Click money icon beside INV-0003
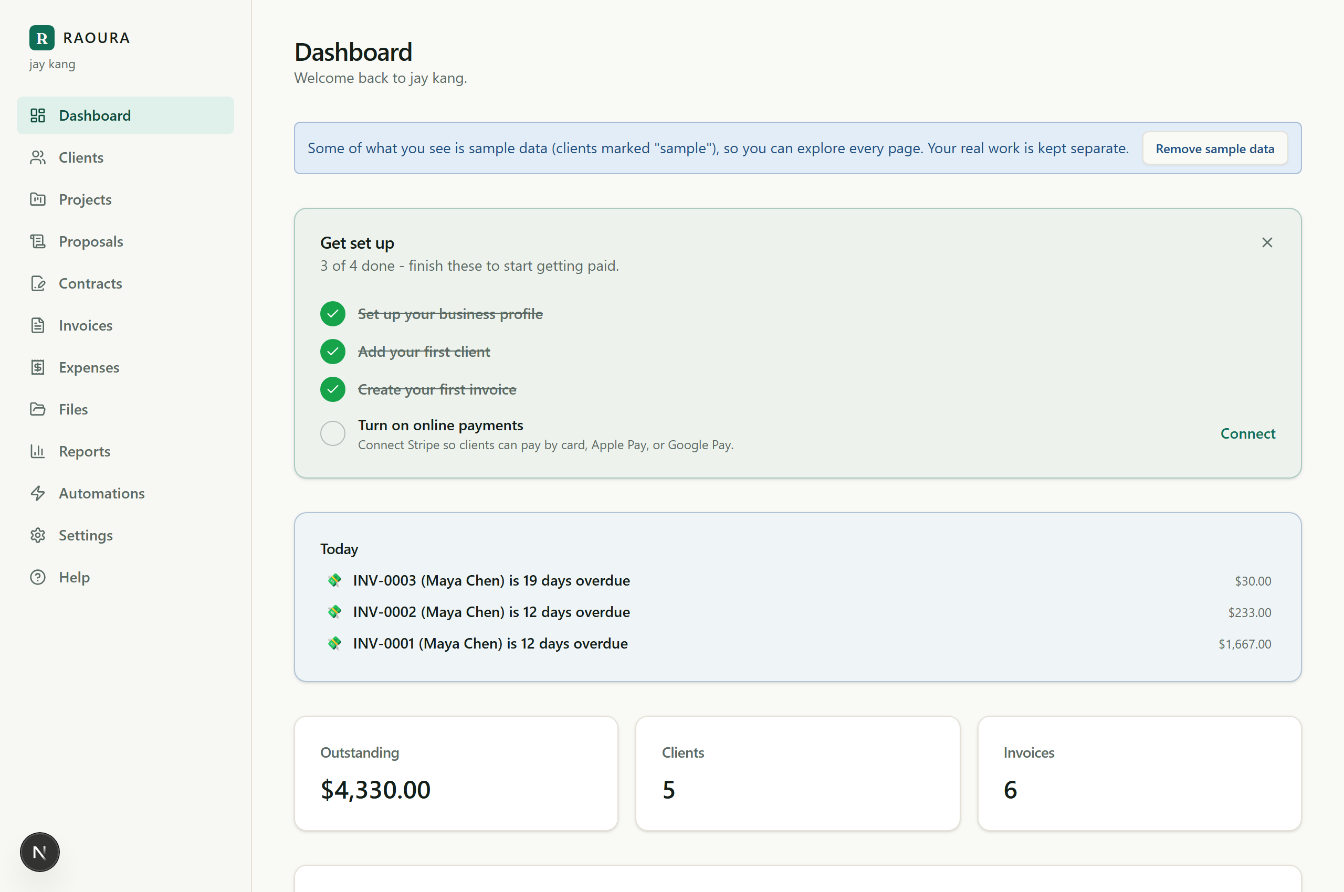Image resolution: width=1344 pixels, height=892 pixels. click(335, 580)
